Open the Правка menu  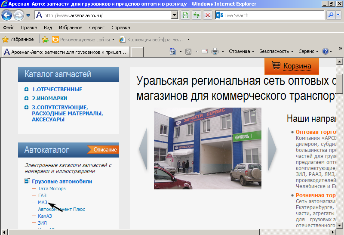click(29, 28)
